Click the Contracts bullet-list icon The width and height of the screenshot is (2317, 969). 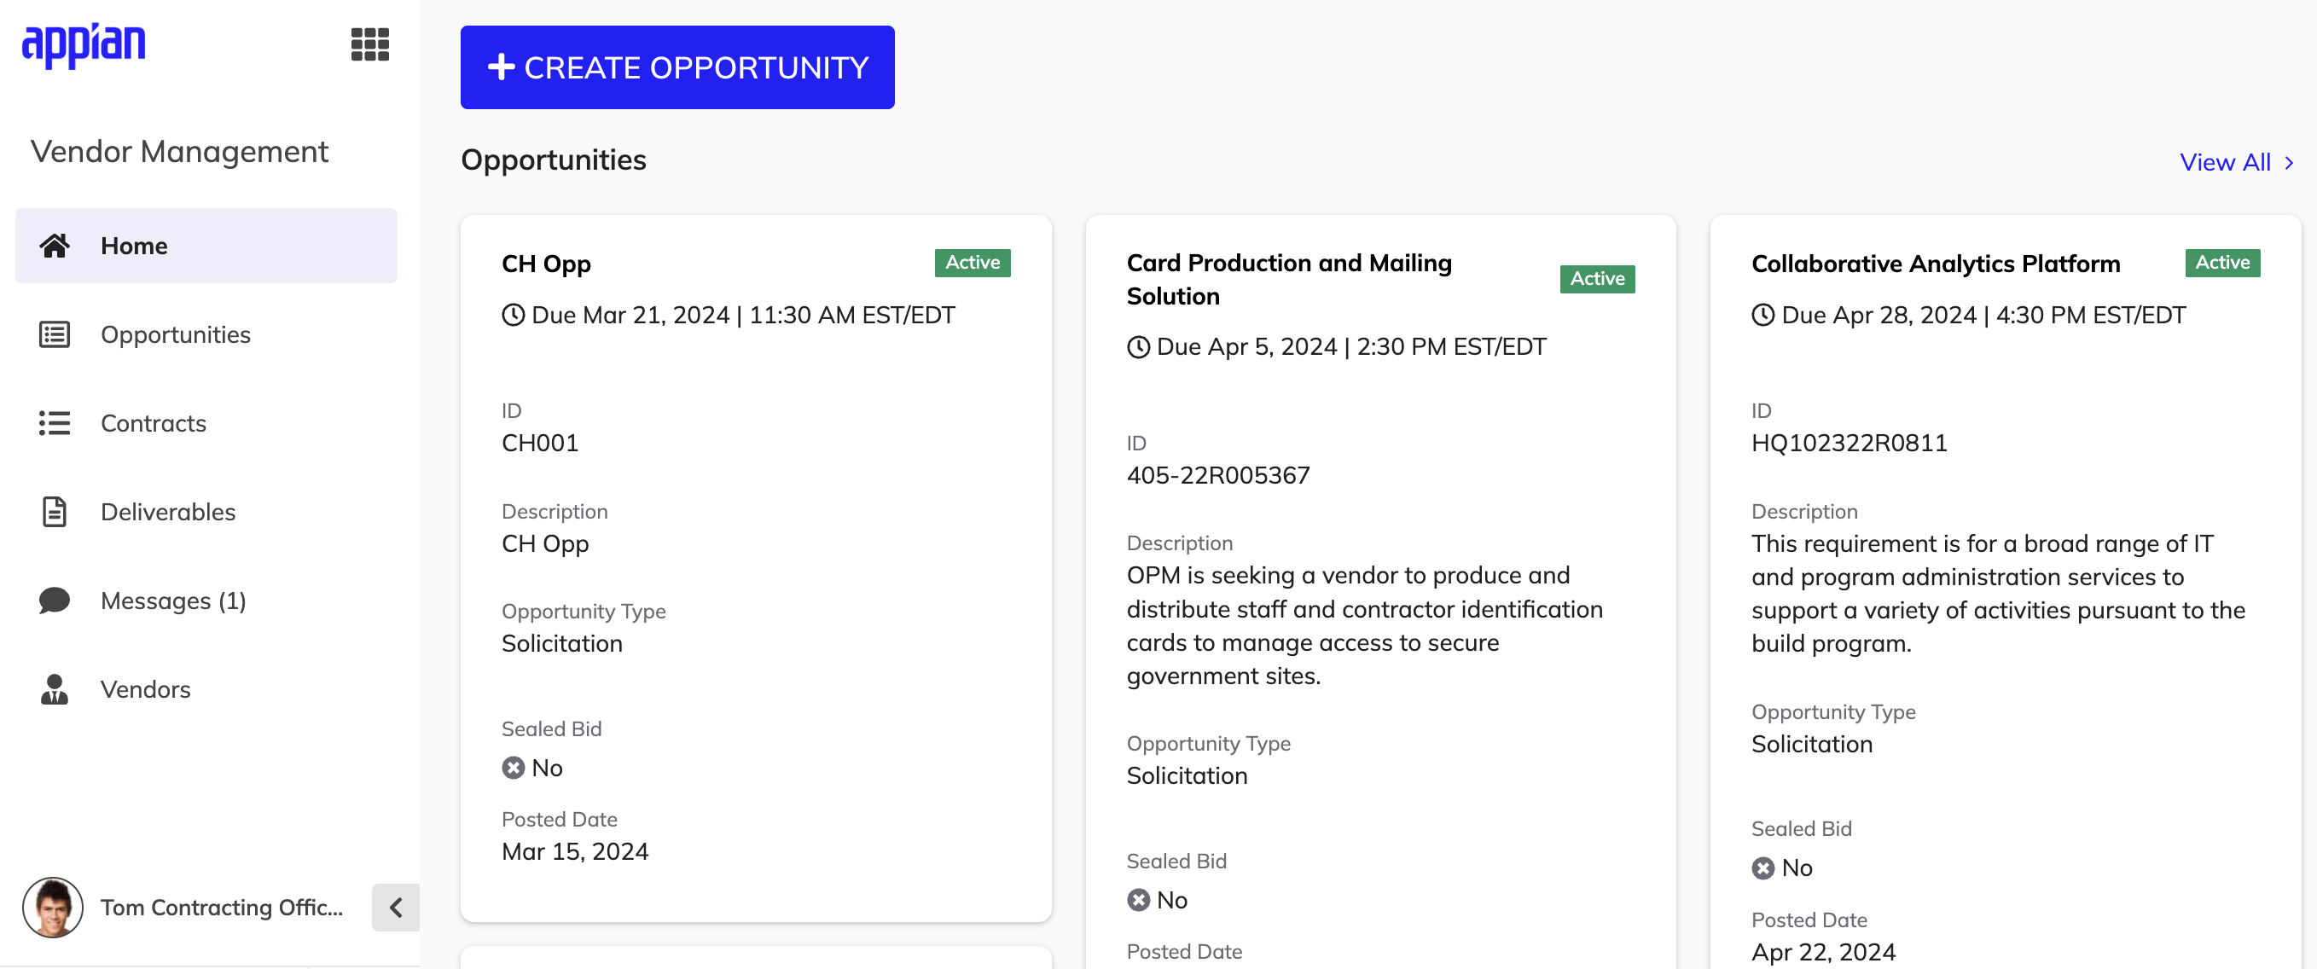[55, 423]
